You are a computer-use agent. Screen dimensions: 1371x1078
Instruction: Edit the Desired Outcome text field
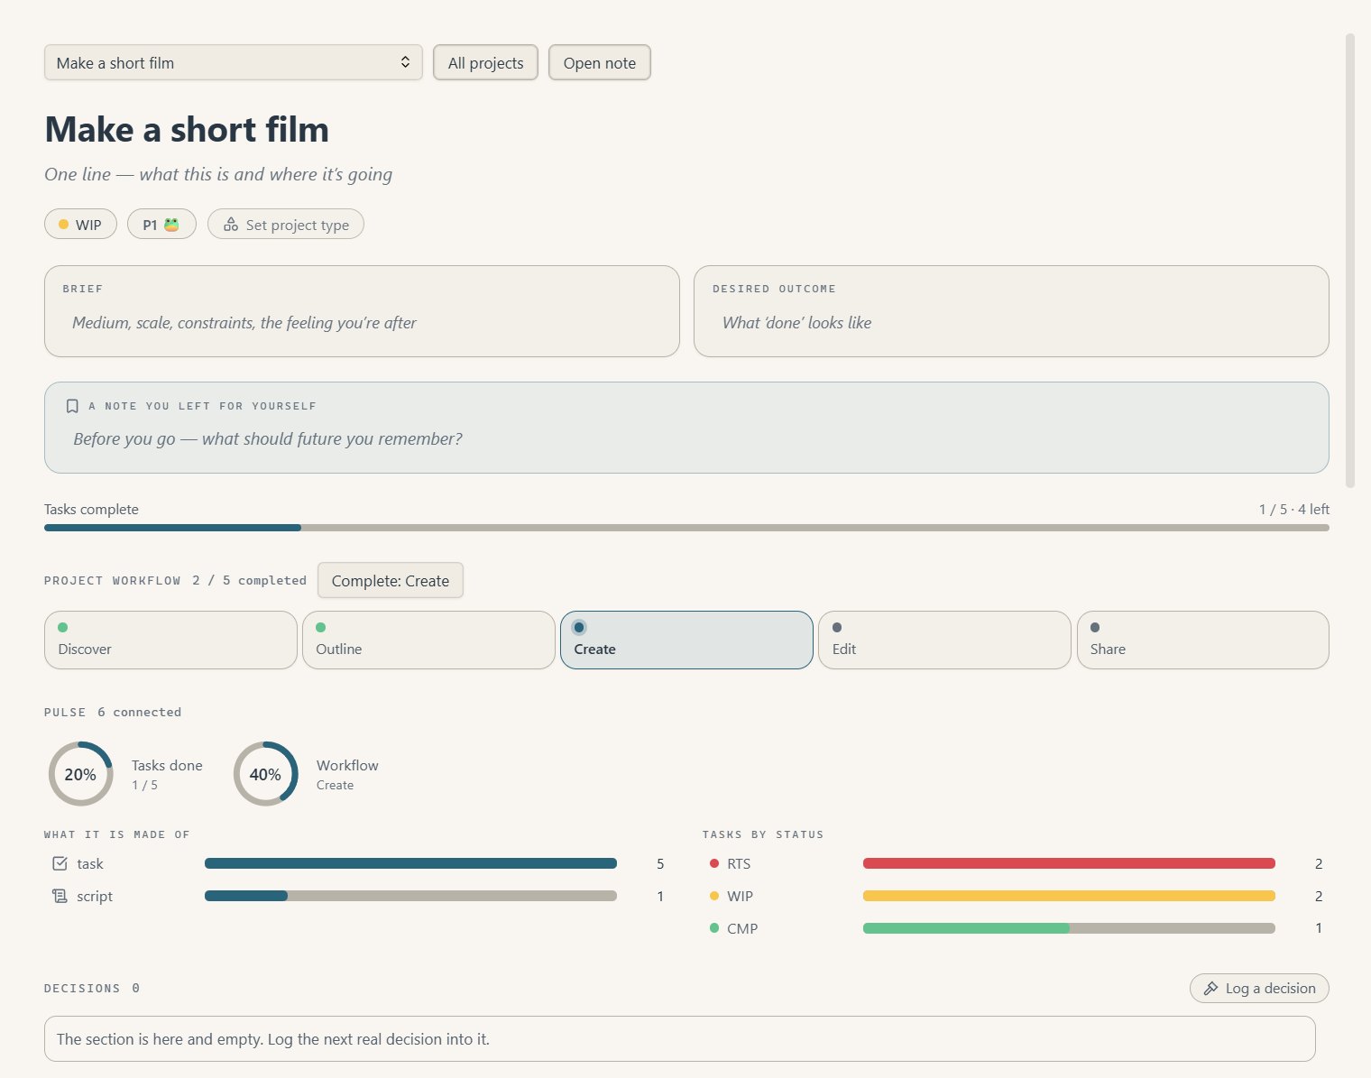(1011, 323)
